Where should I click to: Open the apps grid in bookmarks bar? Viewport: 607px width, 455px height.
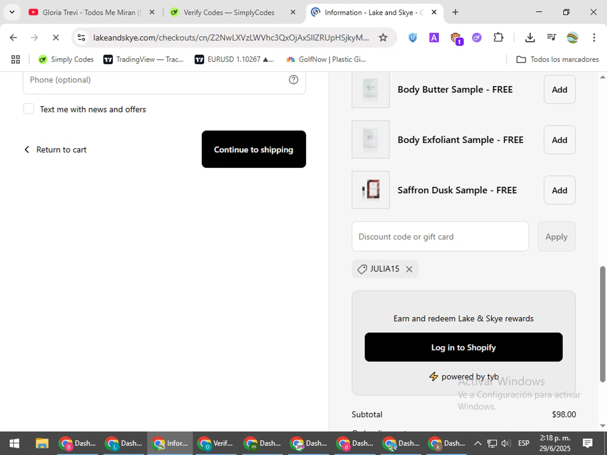pyautogui.click(x=15, y=59)
